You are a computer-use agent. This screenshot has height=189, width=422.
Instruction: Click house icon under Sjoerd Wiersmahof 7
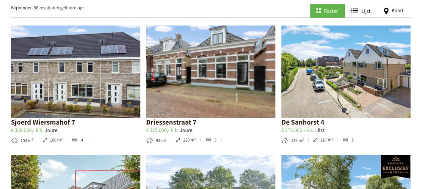click(15, 140)
